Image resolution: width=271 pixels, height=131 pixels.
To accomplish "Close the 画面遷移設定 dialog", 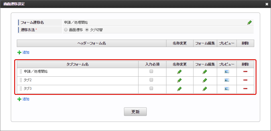I will pyautogui.click(x=267, y=4).
